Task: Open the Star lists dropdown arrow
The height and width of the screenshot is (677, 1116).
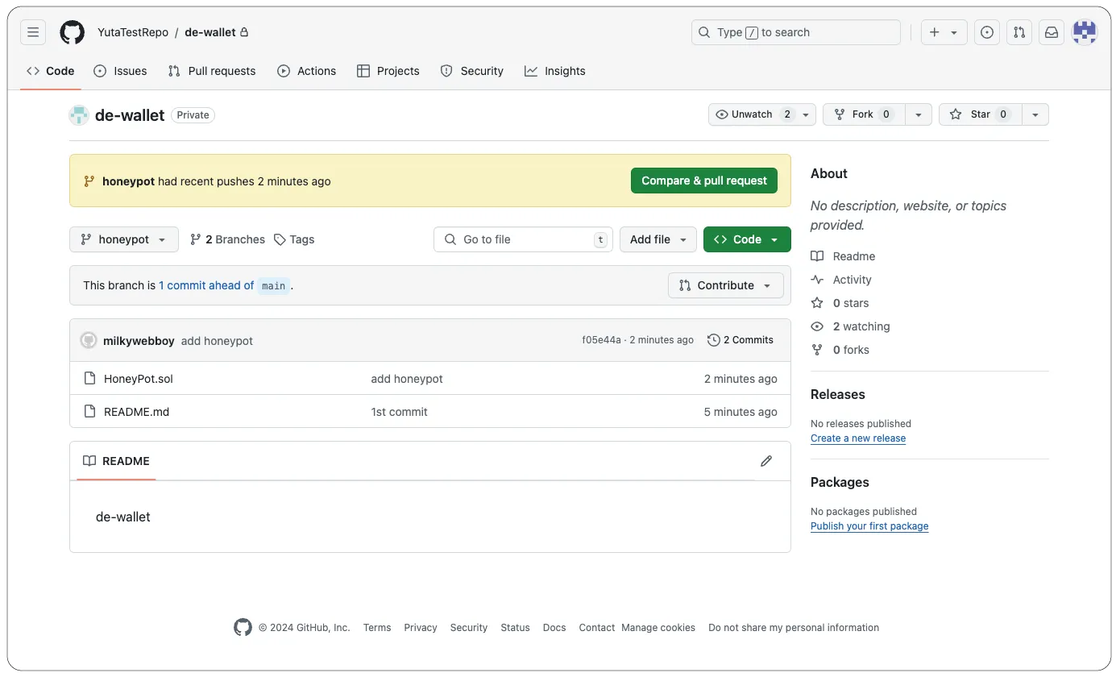Action: coord(1035,114)
